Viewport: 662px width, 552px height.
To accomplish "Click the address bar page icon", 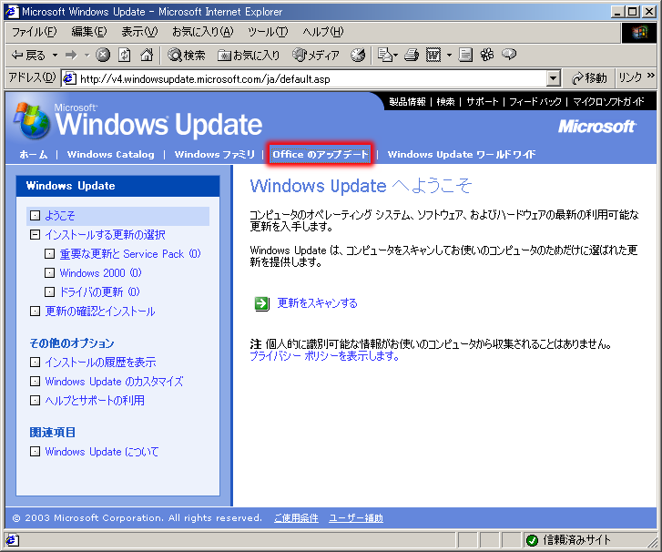I will (x=69, y=78).
